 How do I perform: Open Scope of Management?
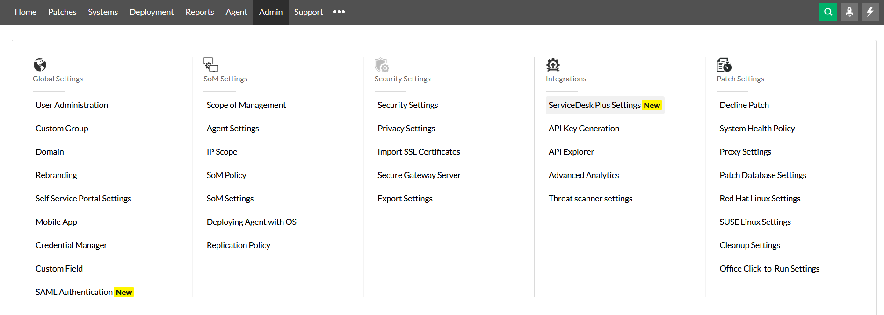coord(246,105)
